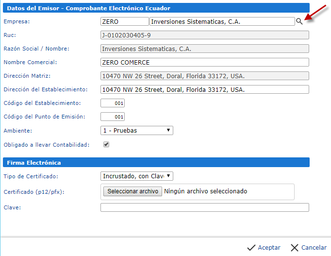Click the Ruc field

click(x=204, y=35)
